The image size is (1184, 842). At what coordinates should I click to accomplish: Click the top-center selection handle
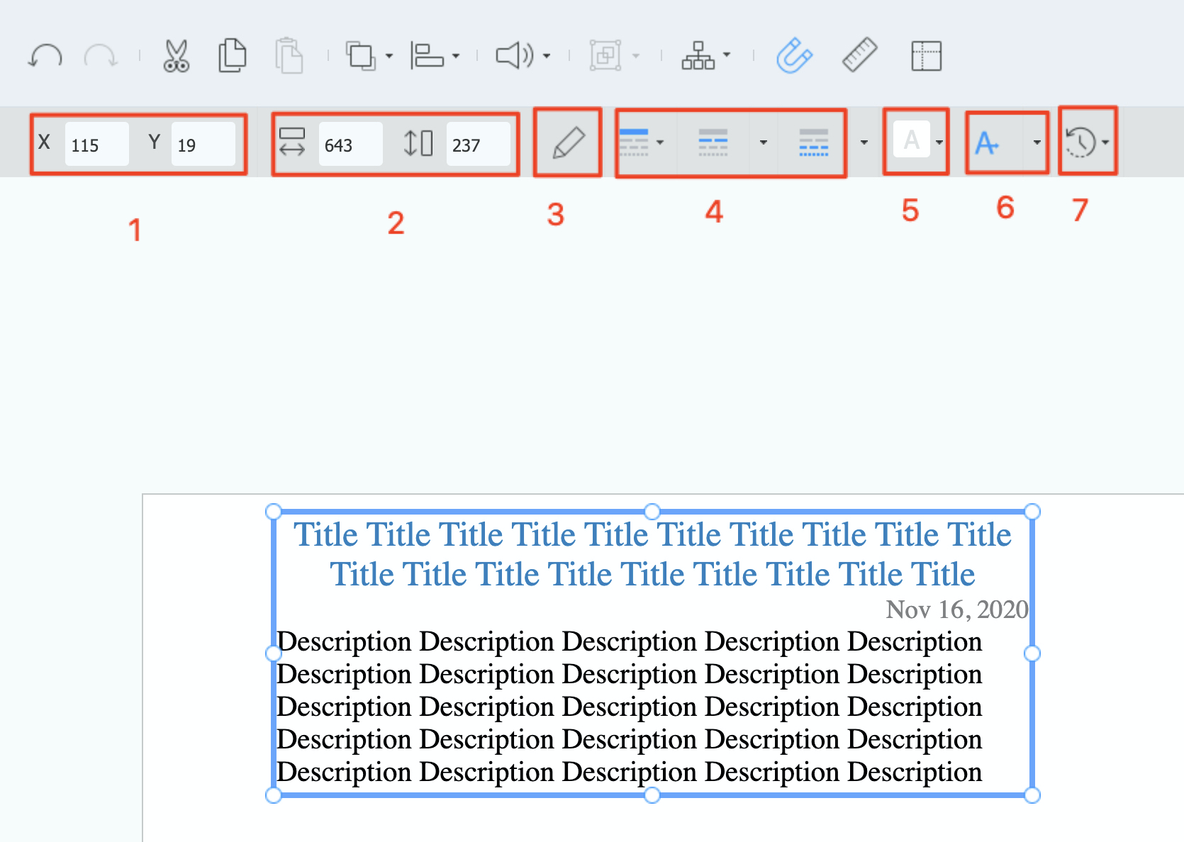652,512
